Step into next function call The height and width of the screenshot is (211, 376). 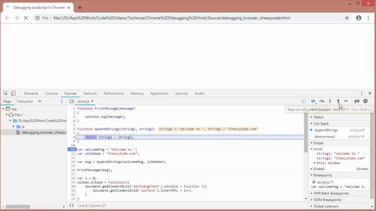330,101
